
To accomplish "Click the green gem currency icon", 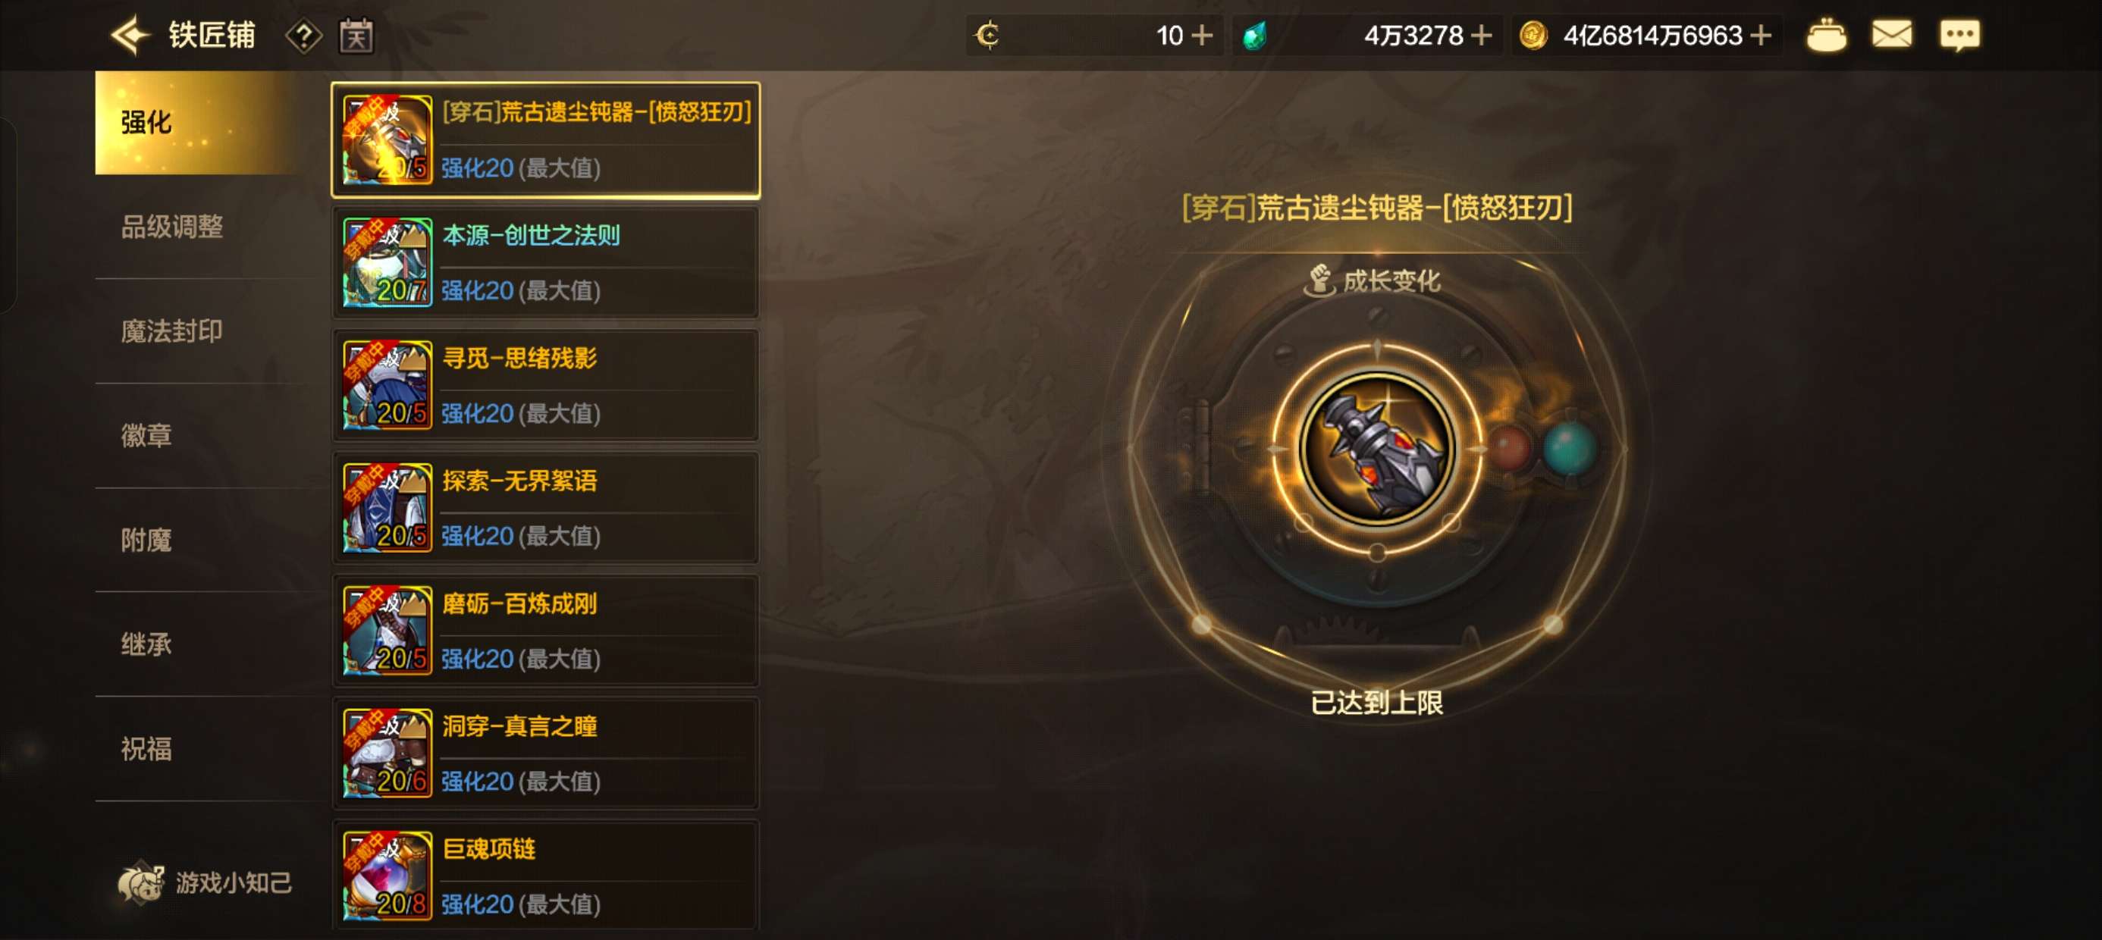I will [x=1255, y=36].
